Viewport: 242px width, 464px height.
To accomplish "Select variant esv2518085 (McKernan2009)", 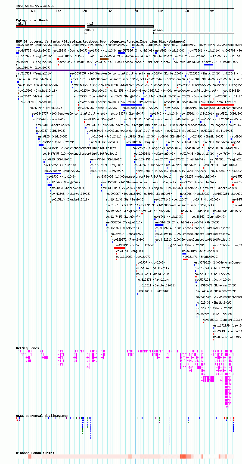I will [216, 285].
